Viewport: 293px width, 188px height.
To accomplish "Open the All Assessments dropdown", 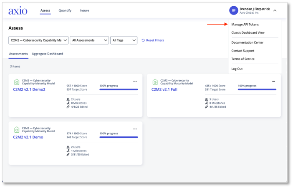I will pos(89,40).
